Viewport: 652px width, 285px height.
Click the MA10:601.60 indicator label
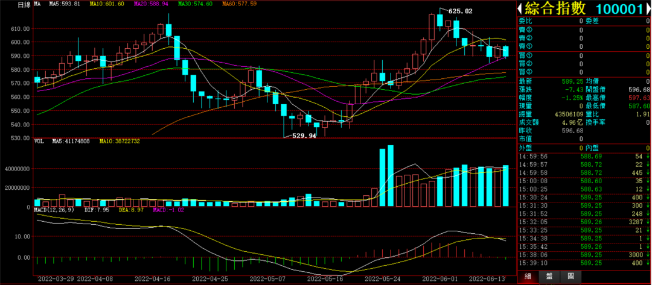[107, 4]
